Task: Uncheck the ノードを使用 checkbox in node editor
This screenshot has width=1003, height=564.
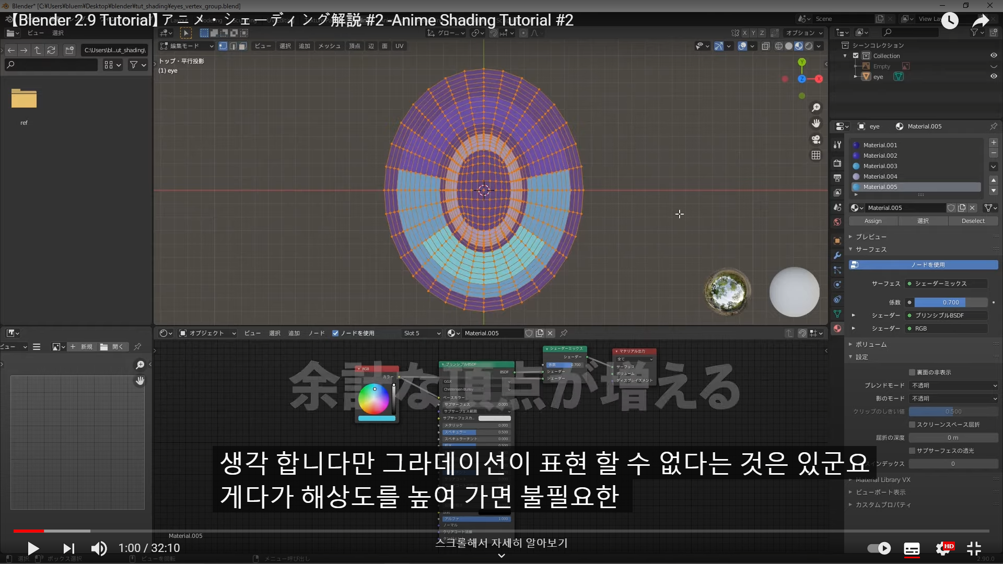Action: [x=335, y=333]
